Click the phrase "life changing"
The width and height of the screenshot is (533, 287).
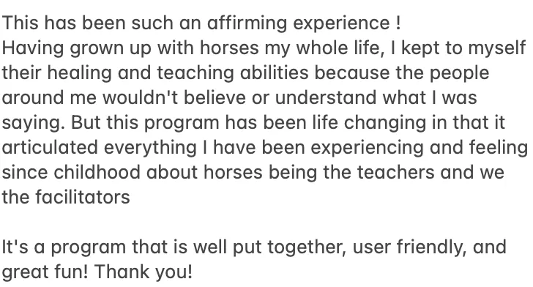pos(381,124)
